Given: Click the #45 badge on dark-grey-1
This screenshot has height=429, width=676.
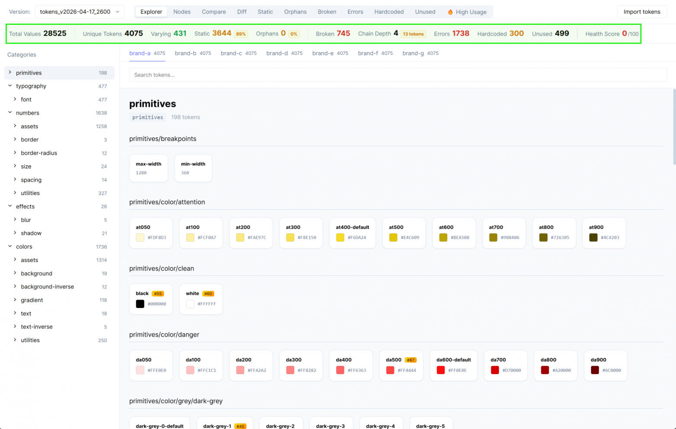Looking at the screenshot, I should (241, 426).
